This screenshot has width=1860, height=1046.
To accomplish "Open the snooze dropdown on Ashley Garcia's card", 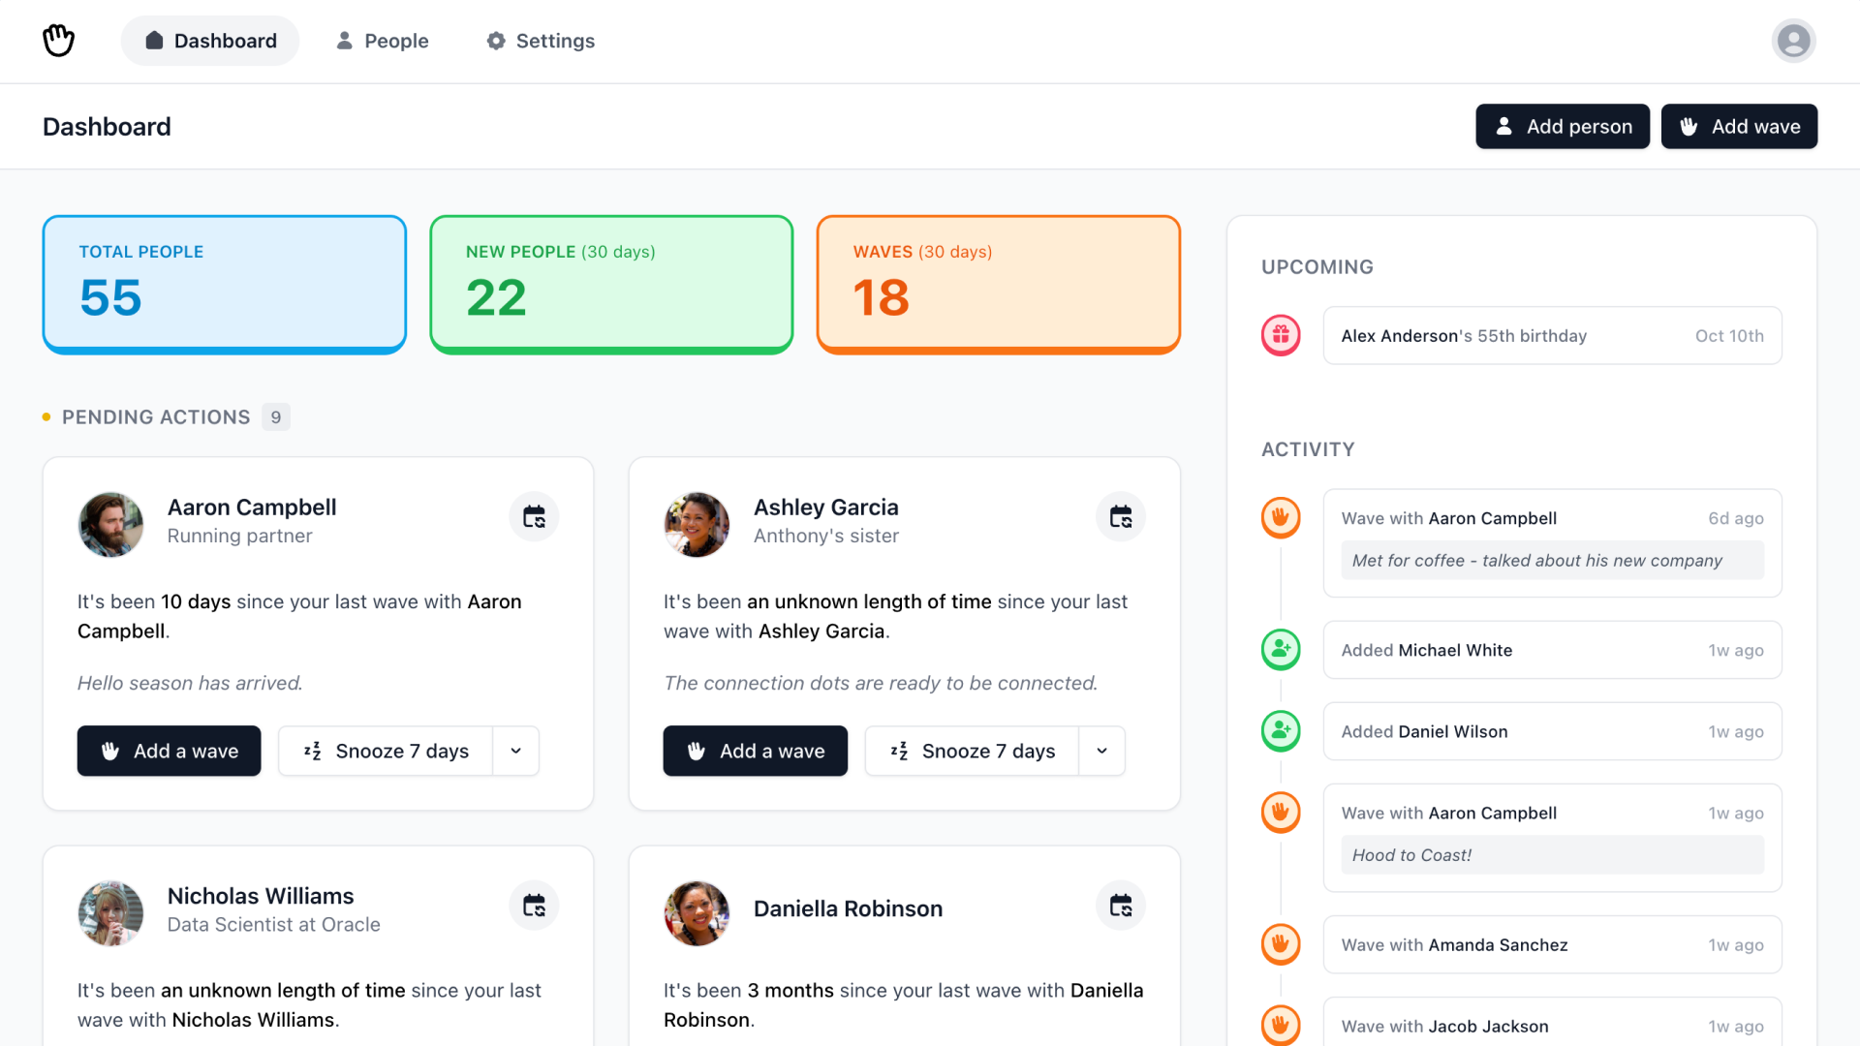I will (x=1101, y=751).
